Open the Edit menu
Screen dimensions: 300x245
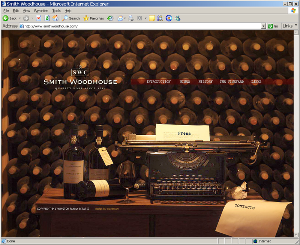[x=16, y=11]
